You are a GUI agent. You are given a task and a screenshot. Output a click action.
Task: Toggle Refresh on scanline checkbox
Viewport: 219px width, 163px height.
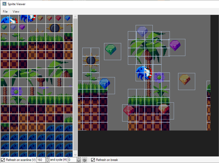3,160
